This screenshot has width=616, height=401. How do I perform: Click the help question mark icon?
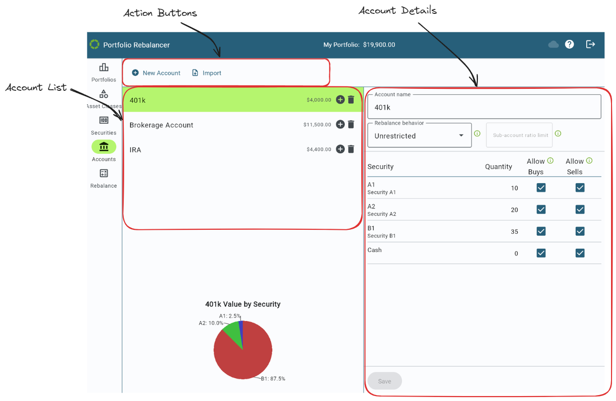point(569,44)
